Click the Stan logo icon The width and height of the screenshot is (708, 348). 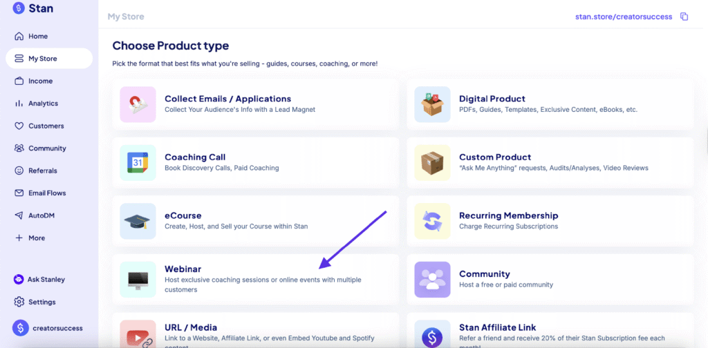[x=19, y=9]
